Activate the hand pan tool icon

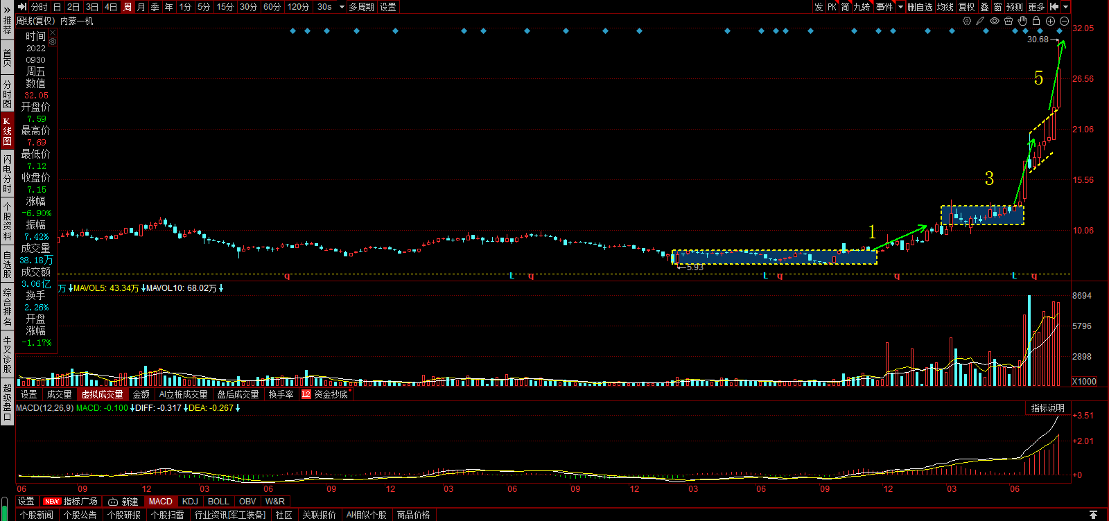click(1022, 21)
